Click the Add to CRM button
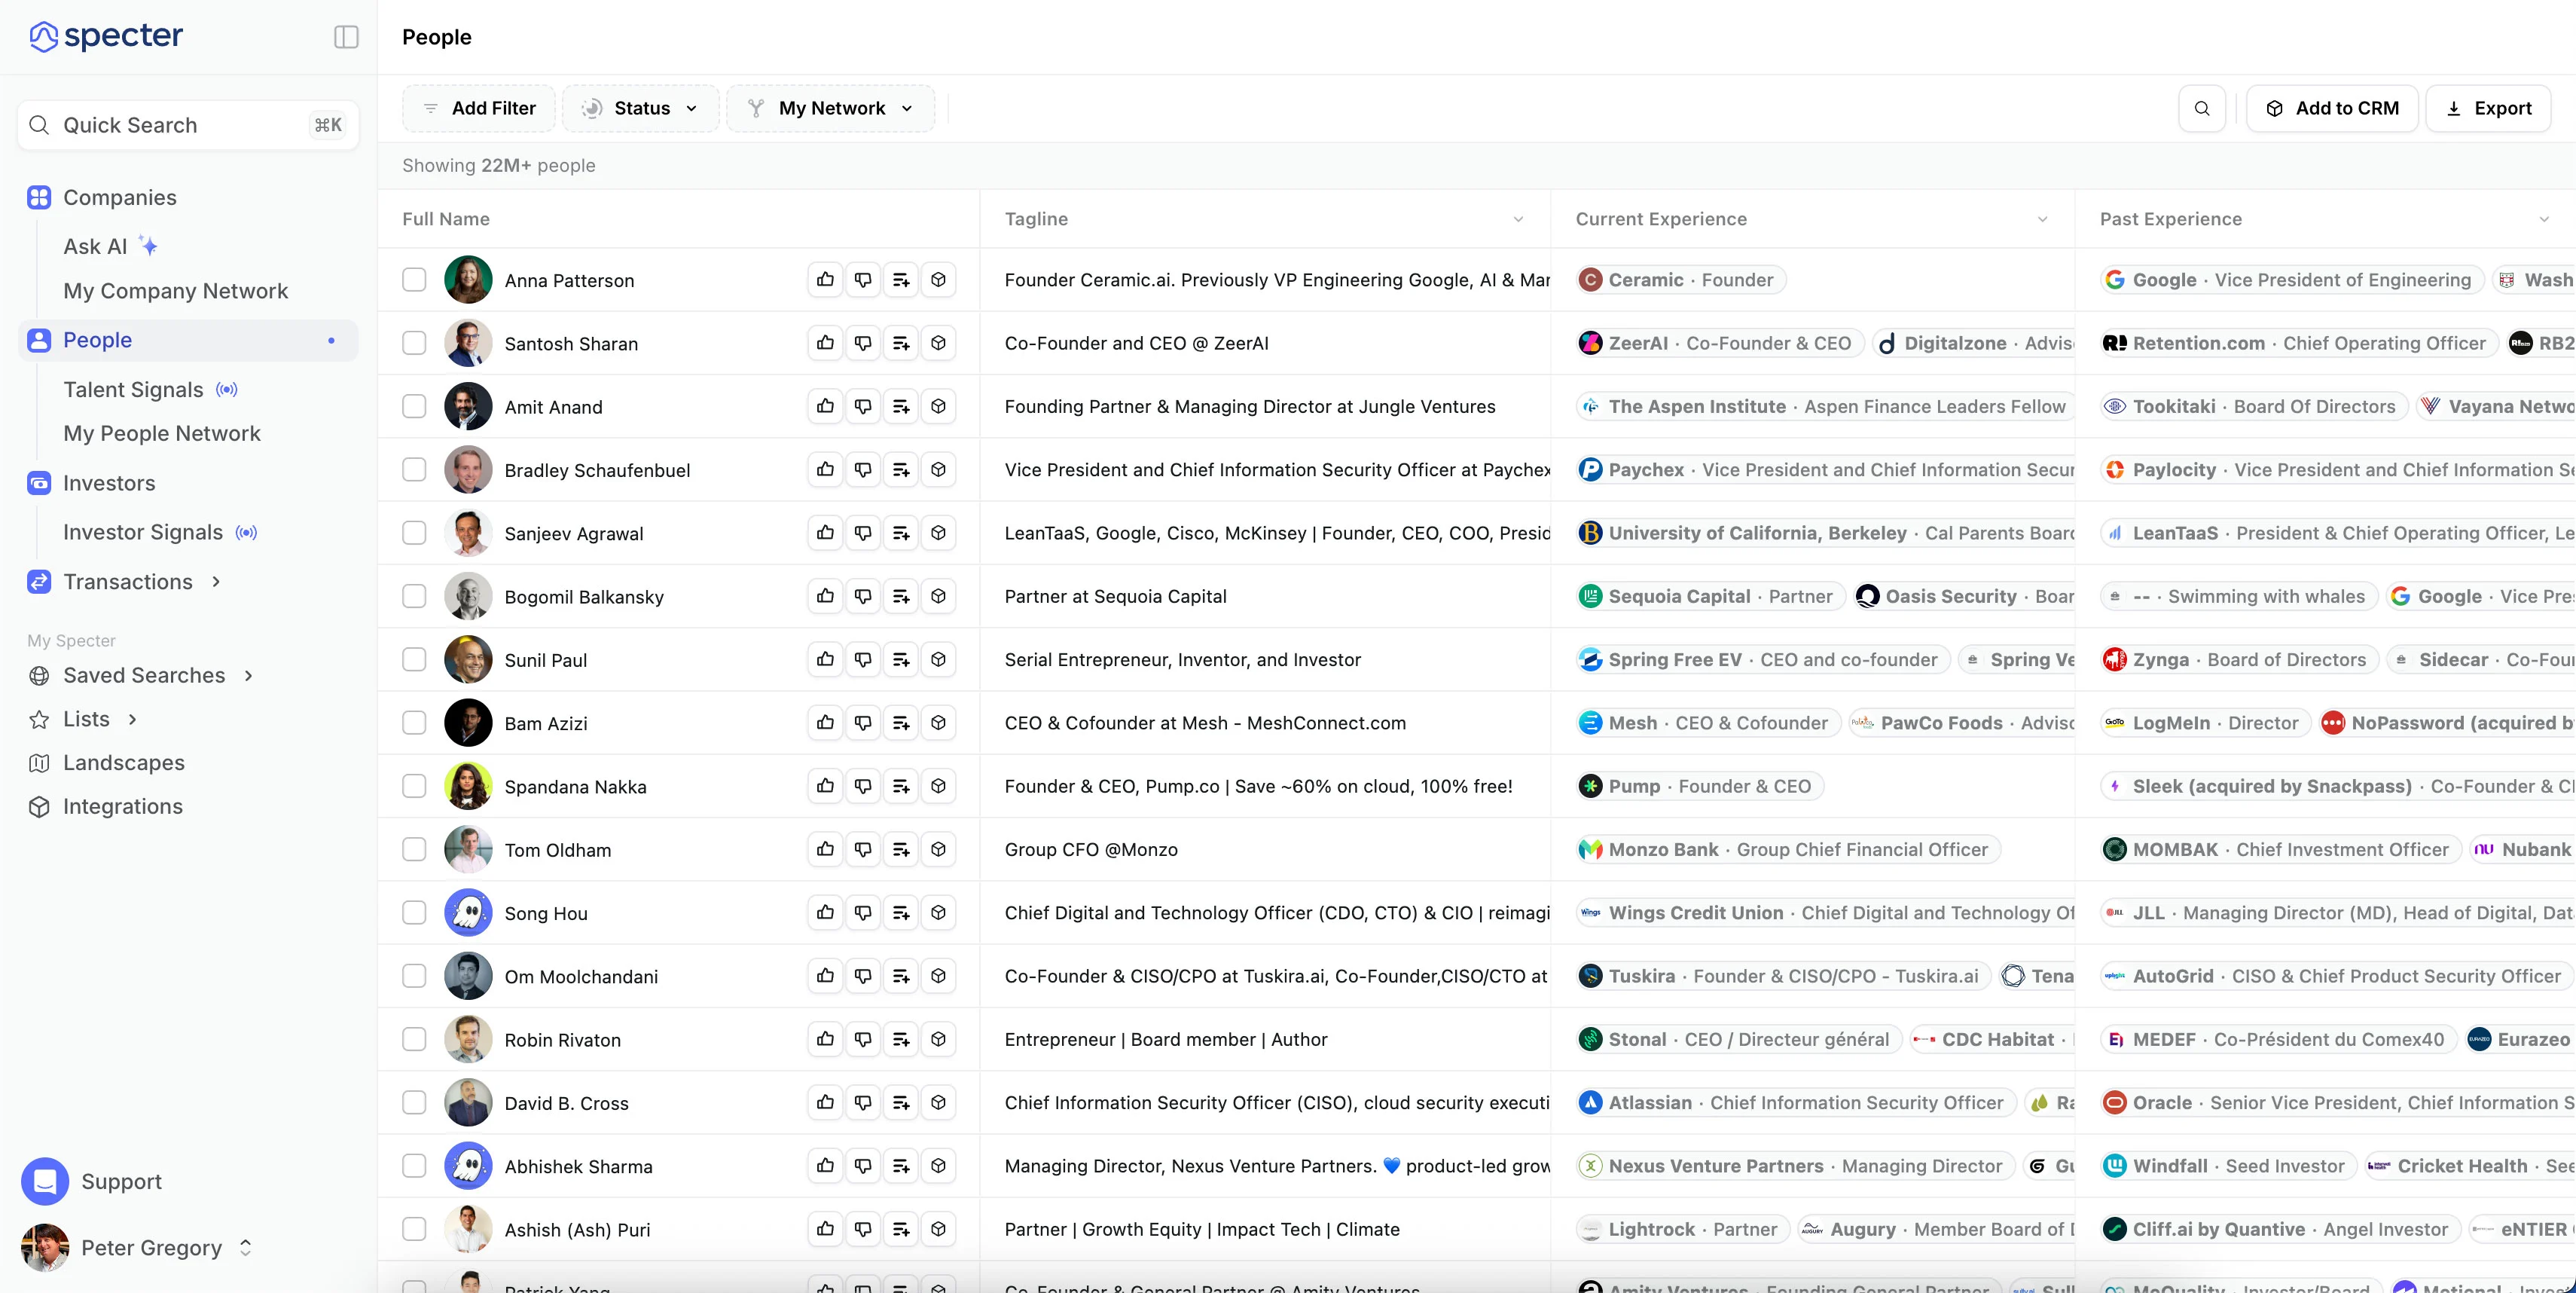The width and height of the screenshot is (2576, 1293). 2332,108
